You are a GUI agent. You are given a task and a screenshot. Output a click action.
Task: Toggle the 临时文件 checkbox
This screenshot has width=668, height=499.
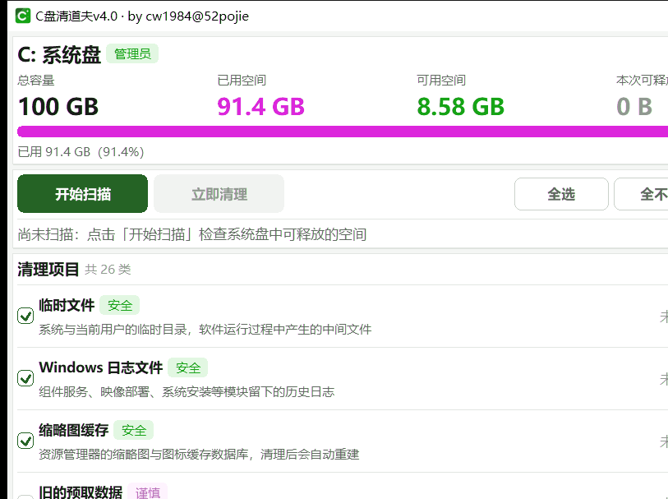25,316
